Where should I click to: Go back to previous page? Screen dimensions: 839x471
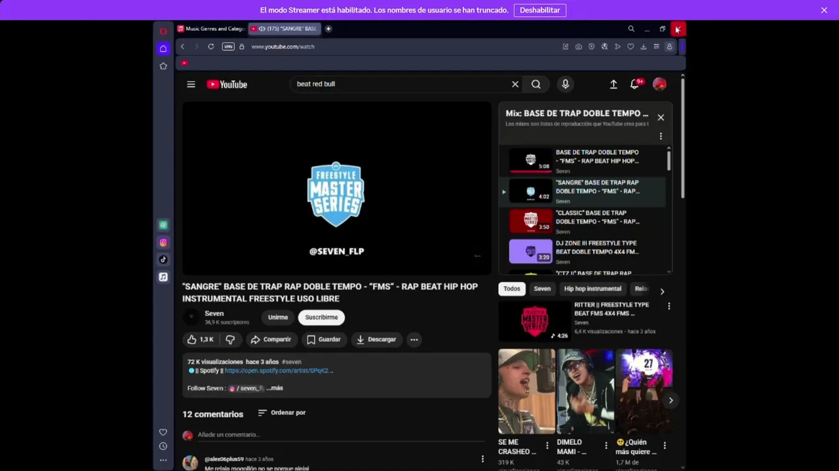coord(182,46)
